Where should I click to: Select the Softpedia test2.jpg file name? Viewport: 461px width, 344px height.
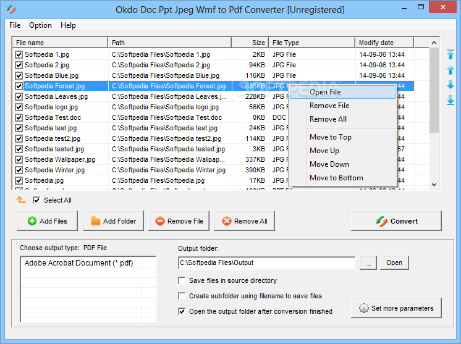pyautogui.click(x=53, y=138)
